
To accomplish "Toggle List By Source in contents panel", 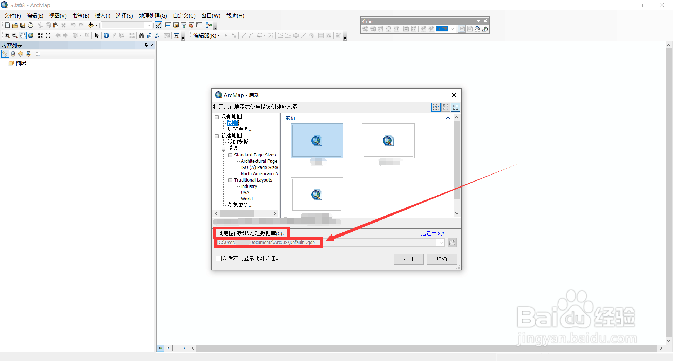I will [13, 54].
